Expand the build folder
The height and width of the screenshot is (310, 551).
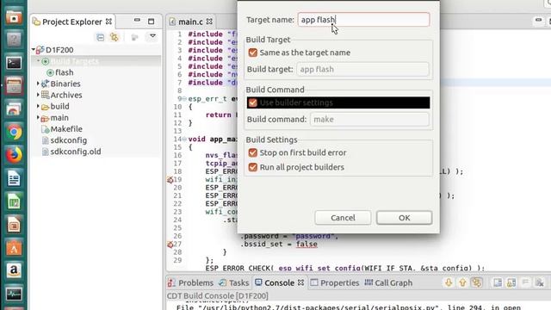[38, 106]
